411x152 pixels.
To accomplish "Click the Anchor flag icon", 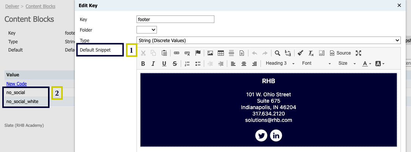I will click(x=198, y=53).
